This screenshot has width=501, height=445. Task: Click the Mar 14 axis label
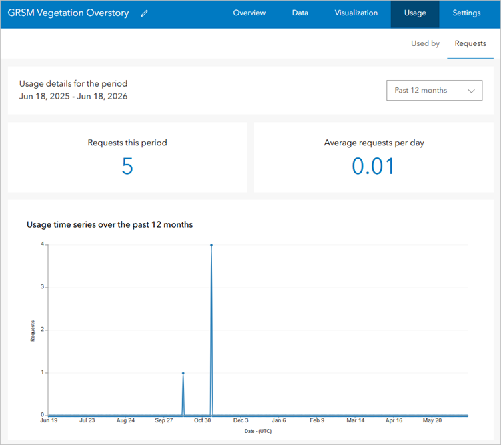[356, 420]
